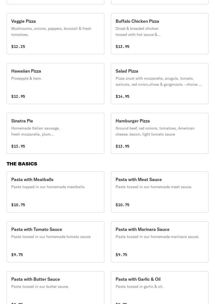Viewport: 215px width, 304px height.
Task: Click the $12.25 Veggie Pizza price
Action: (x=18, y=47)
